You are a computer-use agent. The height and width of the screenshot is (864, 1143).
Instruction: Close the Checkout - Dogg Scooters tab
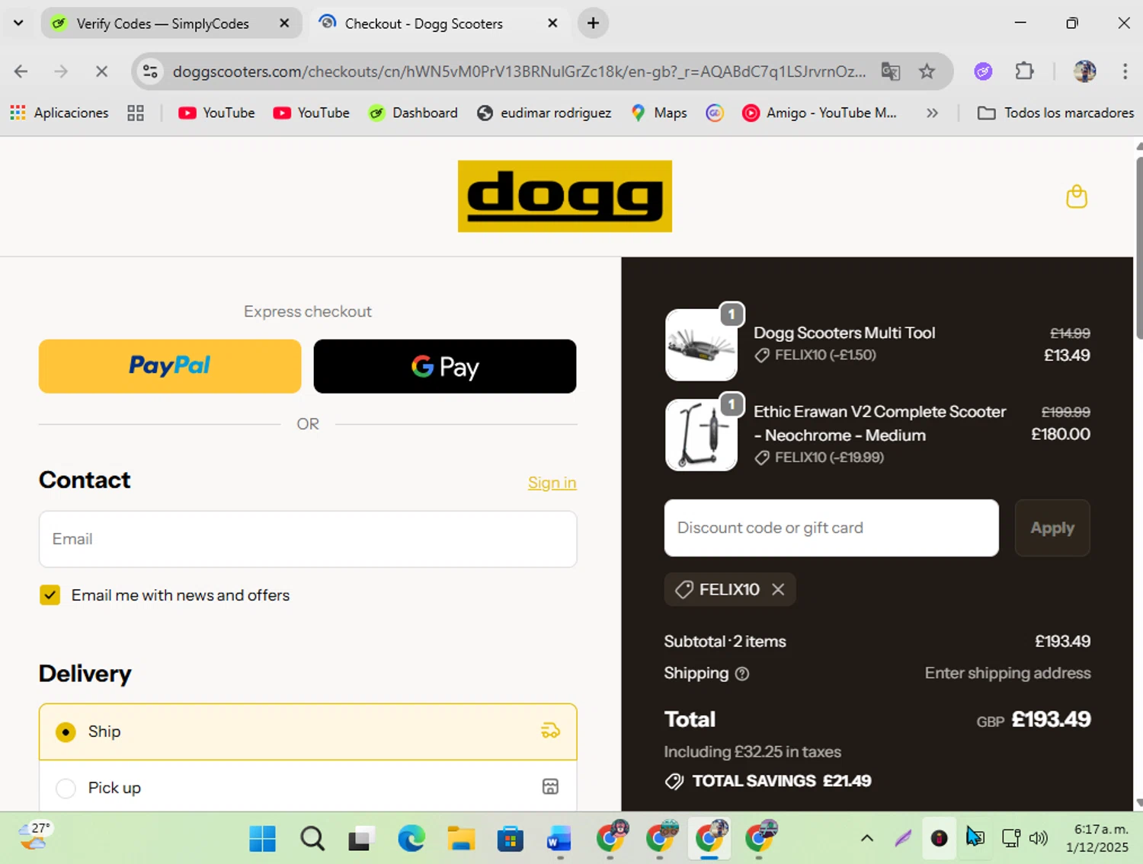click(552, 24)
